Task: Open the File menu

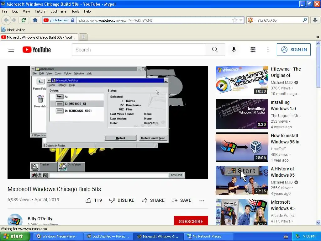Action: click(x=5, y=11)
